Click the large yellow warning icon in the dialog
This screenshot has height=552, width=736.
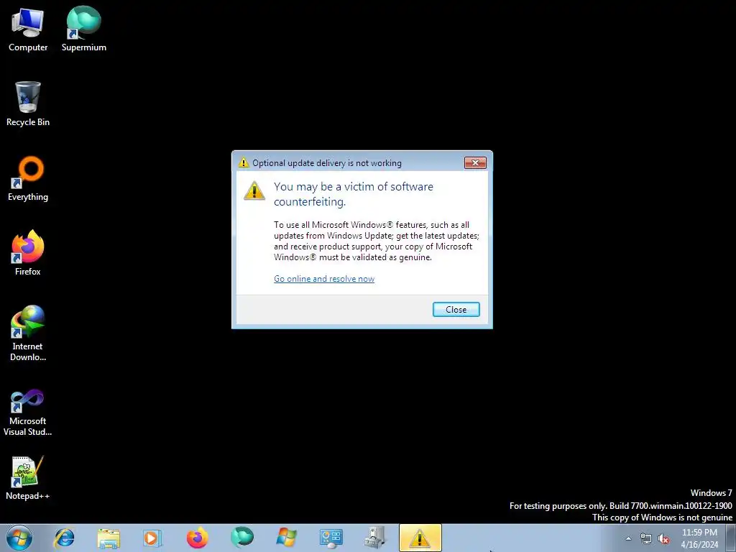click(x=254, y=190)
